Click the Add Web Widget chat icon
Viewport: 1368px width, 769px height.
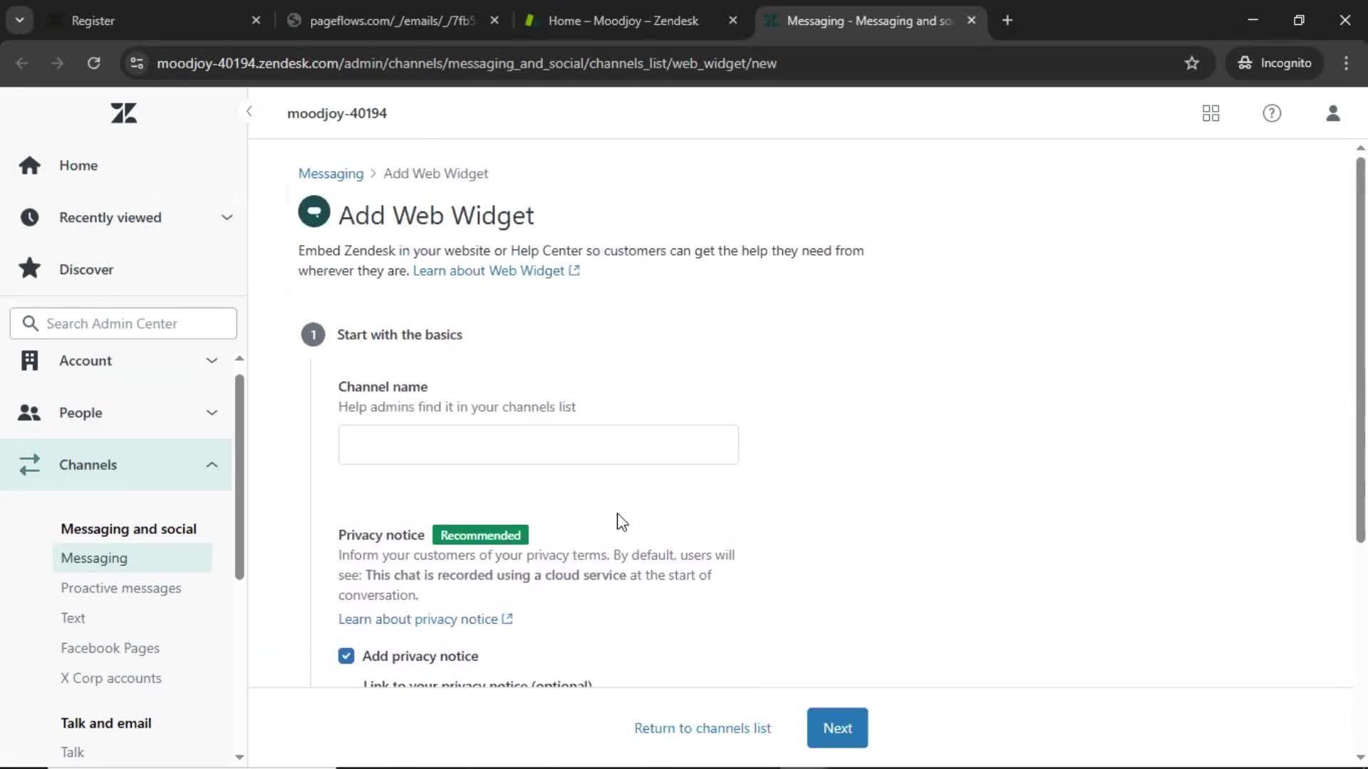tap(314, 211)
